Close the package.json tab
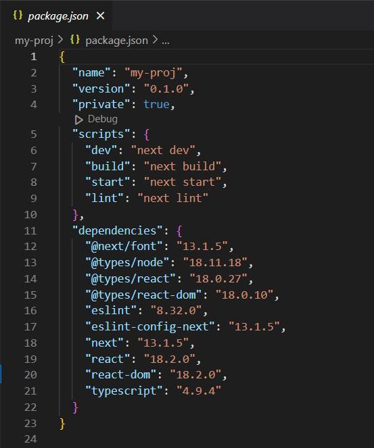The width and height of the screenshot is (374, 448). 100,16
